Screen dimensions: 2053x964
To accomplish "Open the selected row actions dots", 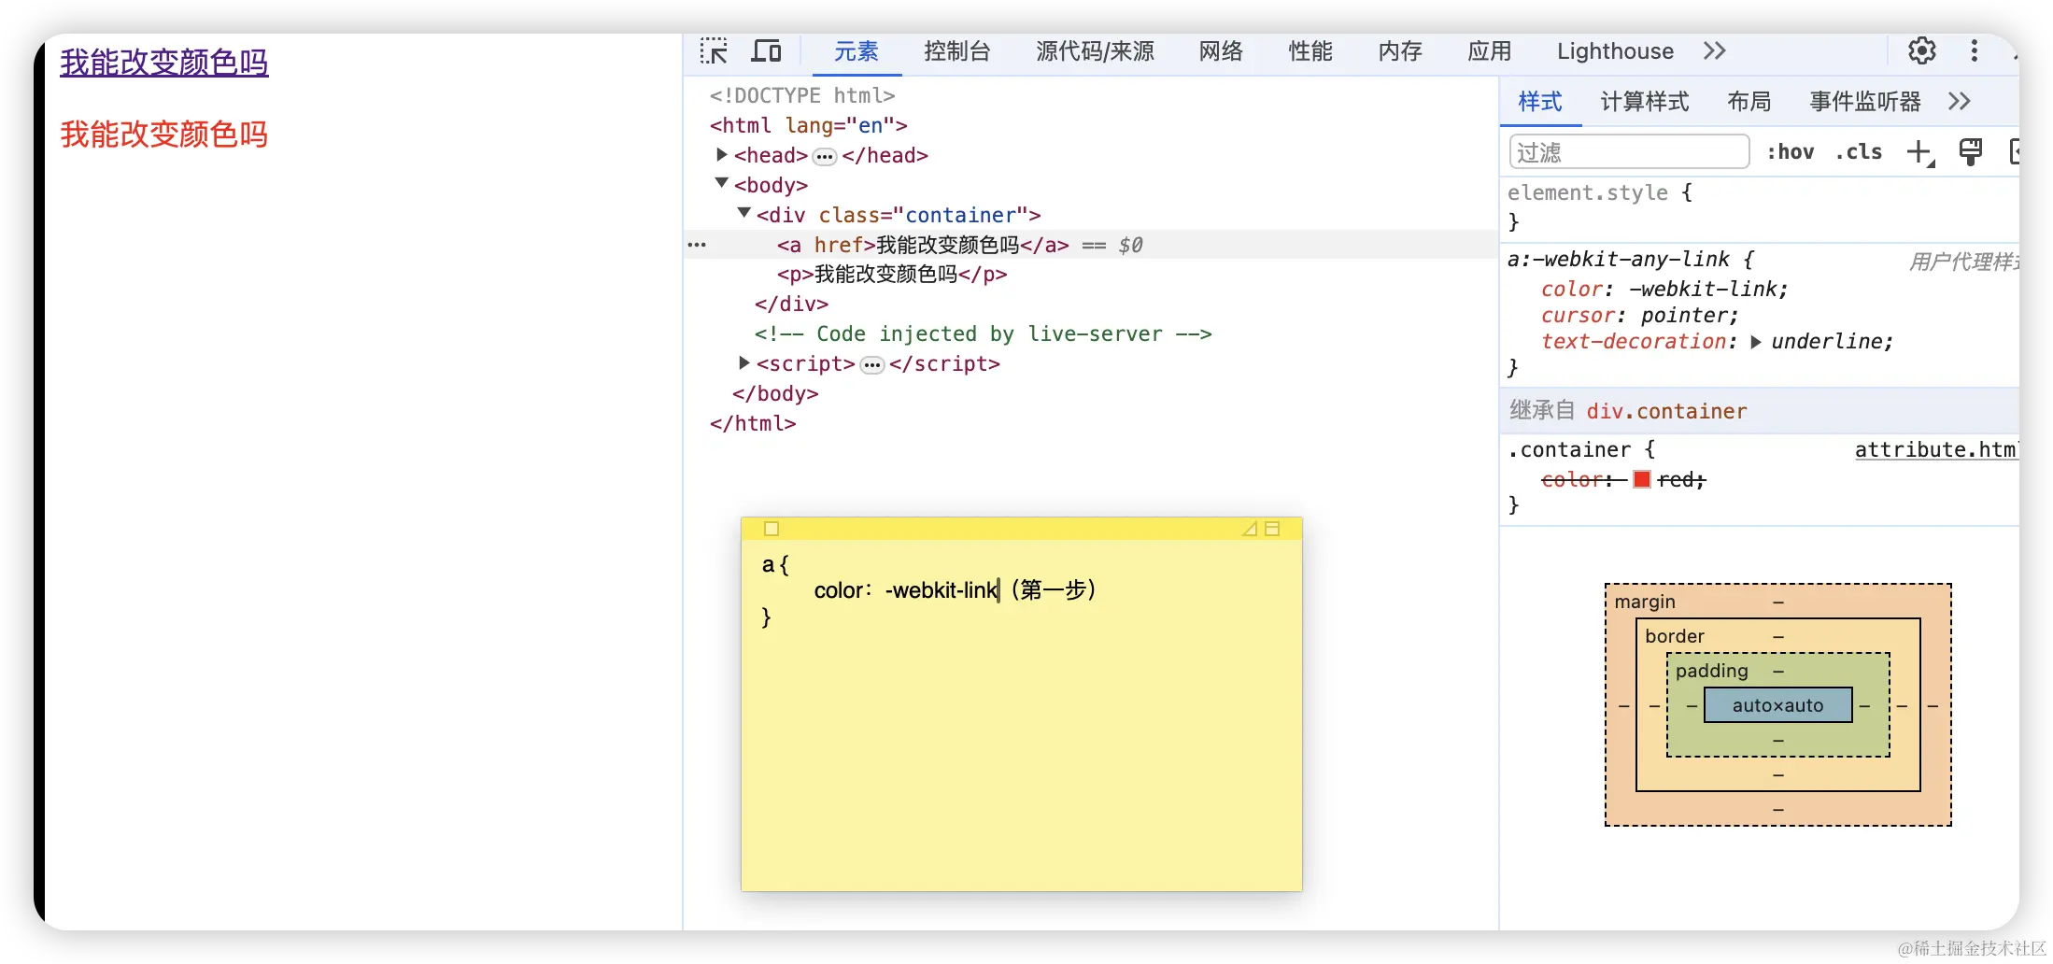I will [698, 246].
